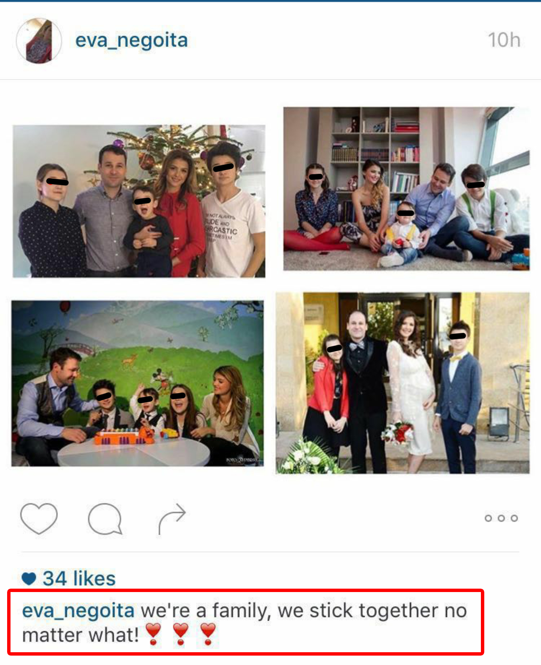Tap the caption text about family
This screenshot has width=541, height=665.
(x=244, y=622)
